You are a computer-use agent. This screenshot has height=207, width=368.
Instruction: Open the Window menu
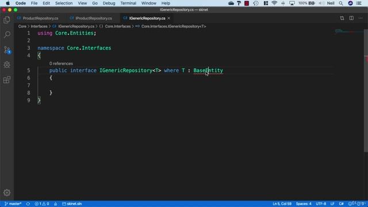pyautogui.click(x=149, y=3)
